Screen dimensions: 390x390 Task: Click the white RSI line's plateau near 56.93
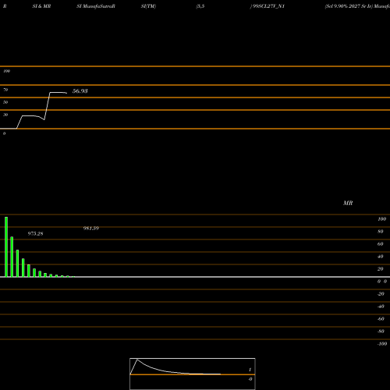(58, 93)
